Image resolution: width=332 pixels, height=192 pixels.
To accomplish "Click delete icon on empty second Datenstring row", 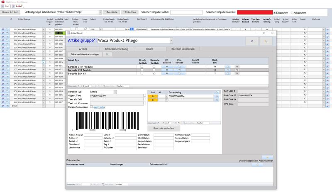I will coord(217,100).
